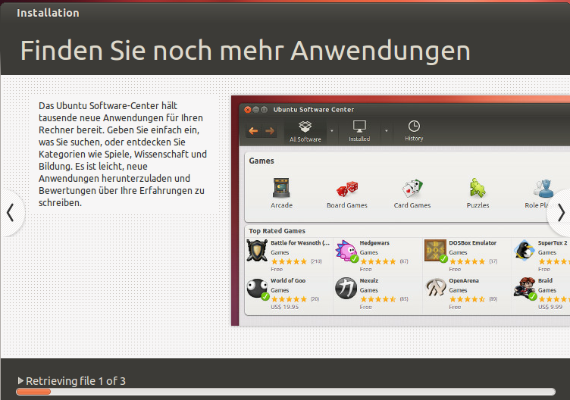Open the Puzzles category icon
This screenshot has width=570, height=400.
[x=478, y=188]
